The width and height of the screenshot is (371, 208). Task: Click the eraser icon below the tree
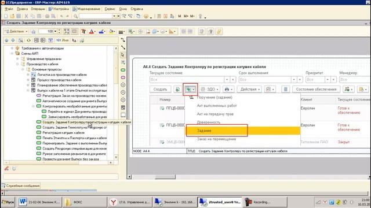pos(6,168)
